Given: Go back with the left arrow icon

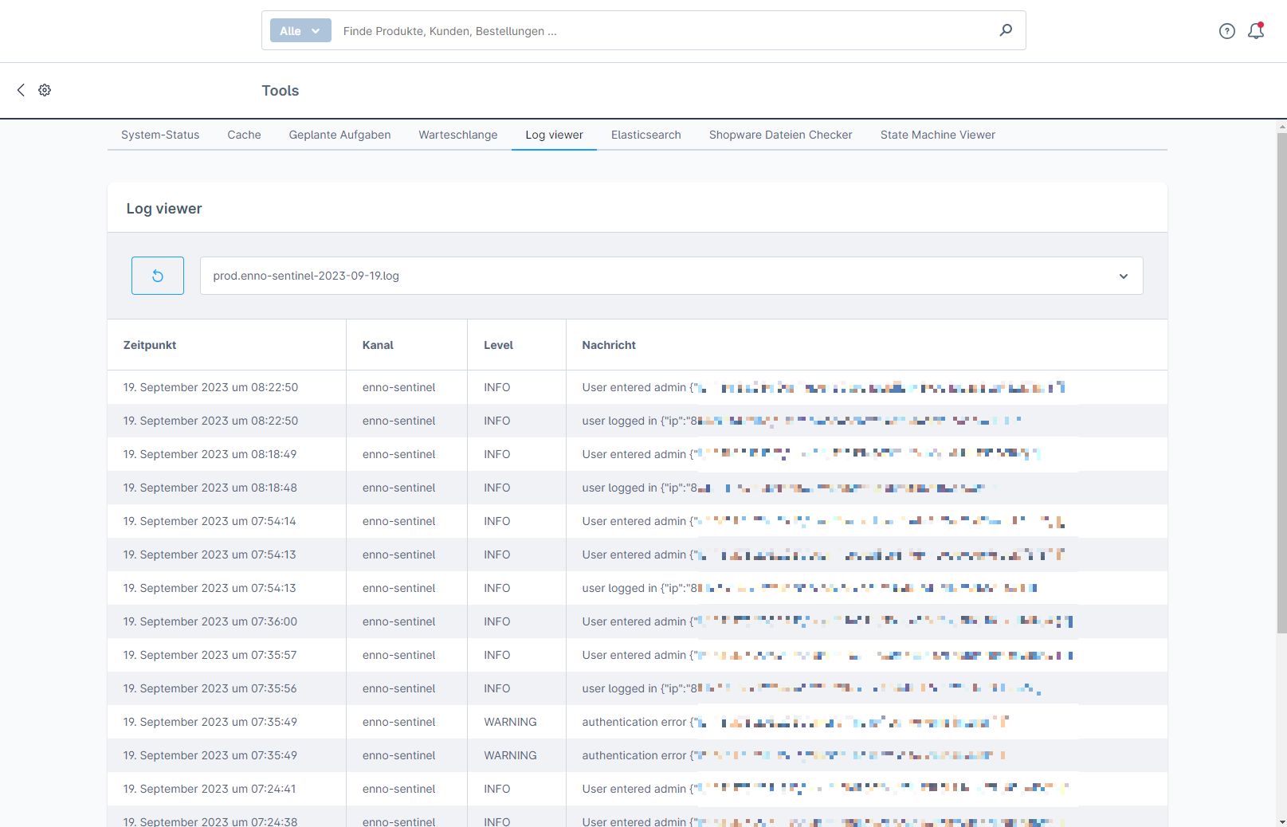Looking at the screenshot, I should pos(21,90).
